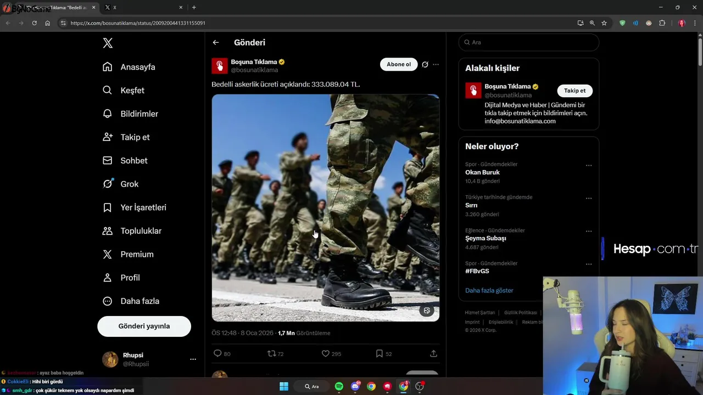Click the zoom magnifier in address bar
The width and height of the screenshot is (703, 395).
[x=592, y=23]
